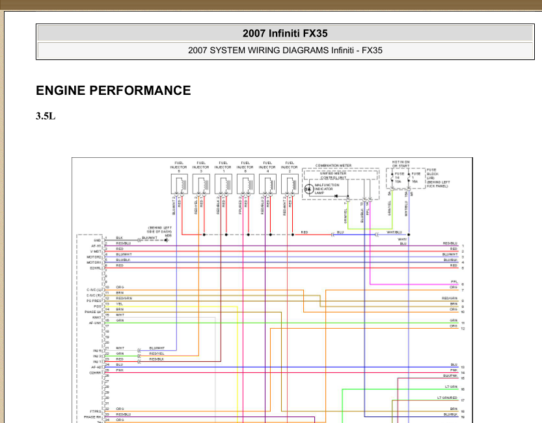Screen dimensions: 542x423
Task: Click 'YEL' wire label at pin 13
Action: pos(119,304)
